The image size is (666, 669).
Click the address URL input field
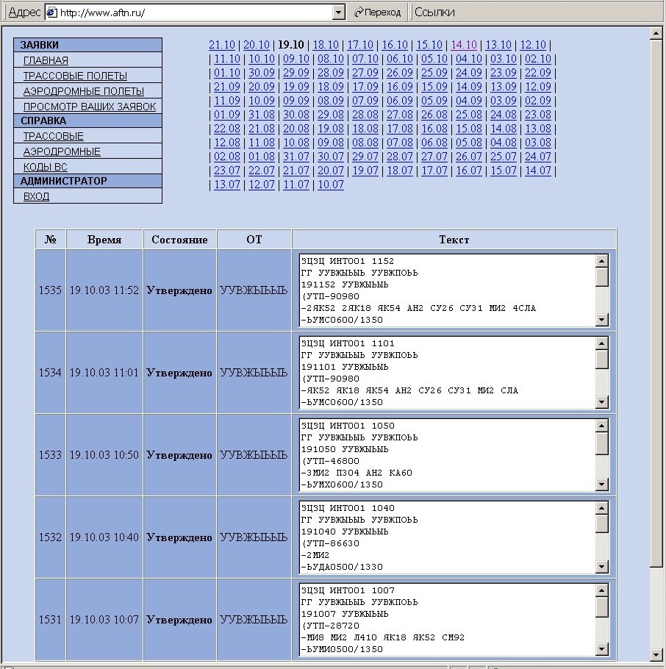tap(191, 12)
